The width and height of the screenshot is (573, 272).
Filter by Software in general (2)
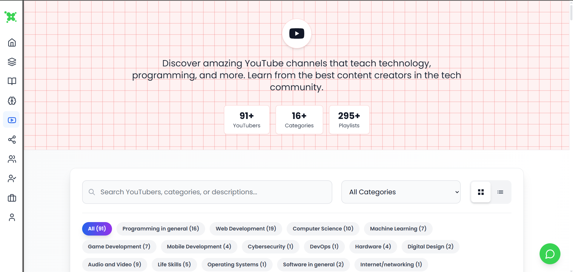pos(313,265)
